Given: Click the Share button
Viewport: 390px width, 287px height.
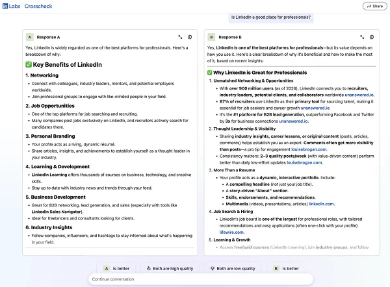Looking at the screenshot, I should pos(375,6).
